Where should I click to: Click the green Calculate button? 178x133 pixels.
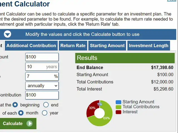point(18,124)
